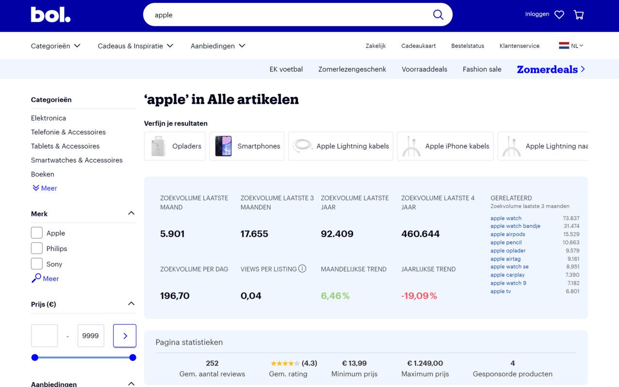The height and width of the screenshot is (387, 619).
Task: Open the NL language selector
Action: (x=571, y=45)
